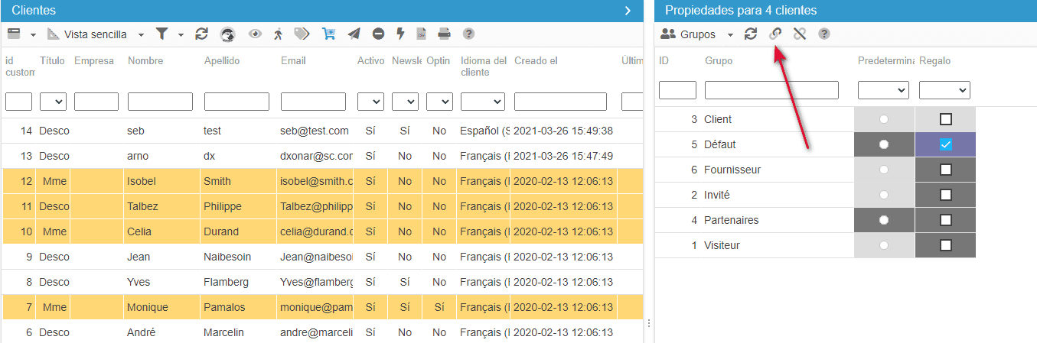Click the filter funnel icon in Clientes toolbar
1037x343 pixels.
161,34
